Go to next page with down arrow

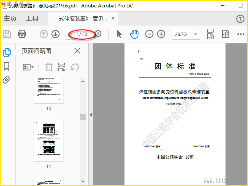55,34
